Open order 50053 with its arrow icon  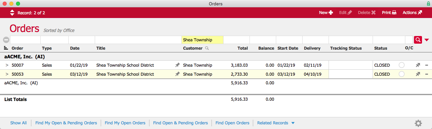click(x=418, y=74)
